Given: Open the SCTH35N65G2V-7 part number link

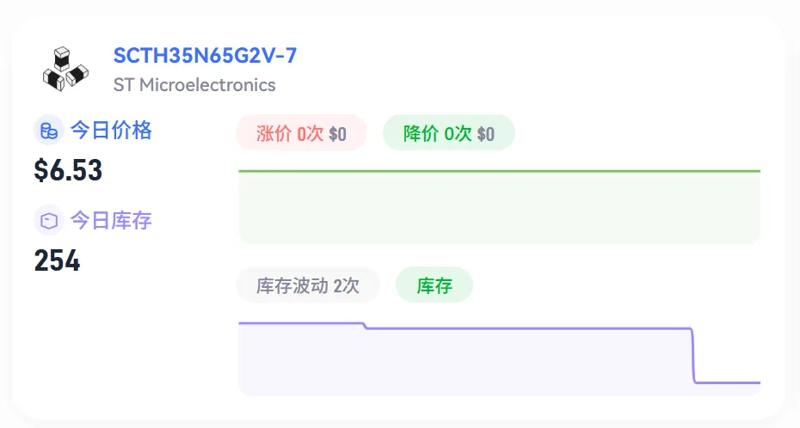Looking at the screenshot, I should click(205, 56).
